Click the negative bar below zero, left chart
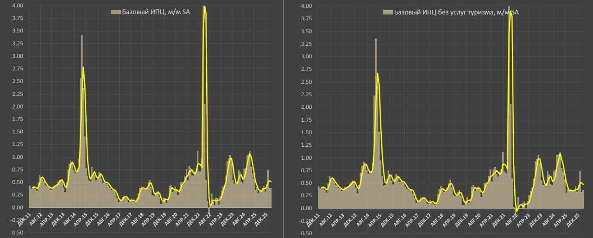Image resolution: width=593 pixels, height=238 pixels. point(209,211)
